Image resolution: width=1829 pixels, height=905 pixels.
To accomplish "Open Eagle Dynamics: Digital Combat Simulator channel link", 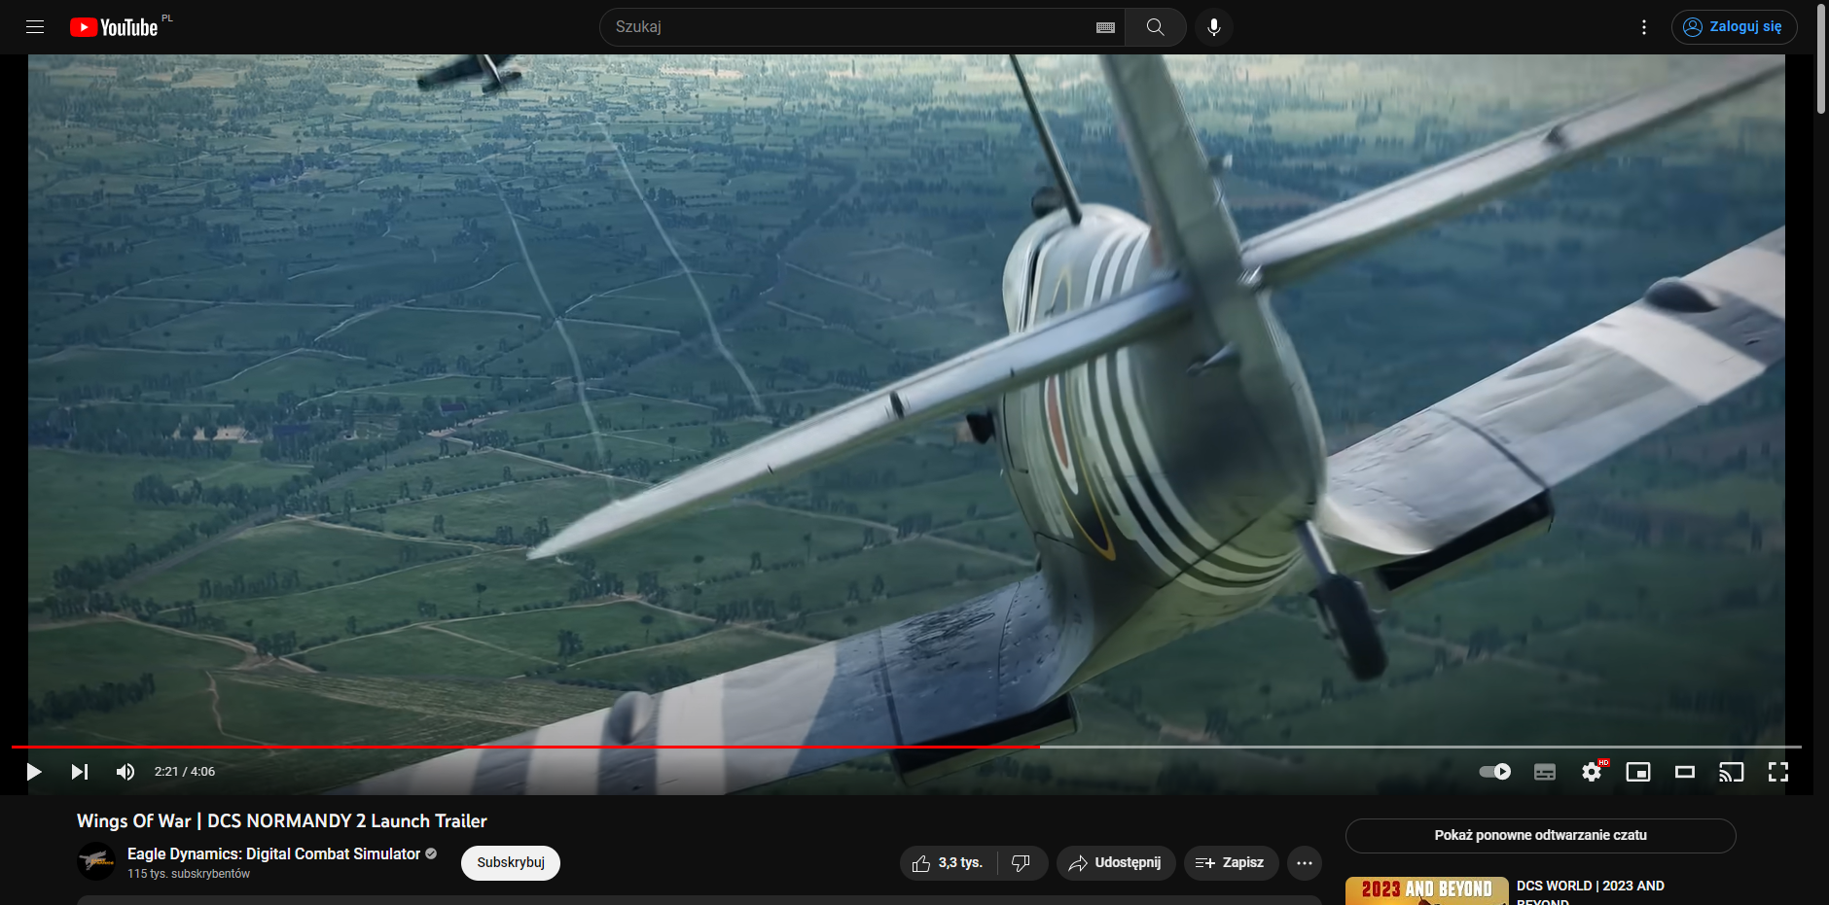I will click(273, 853).
